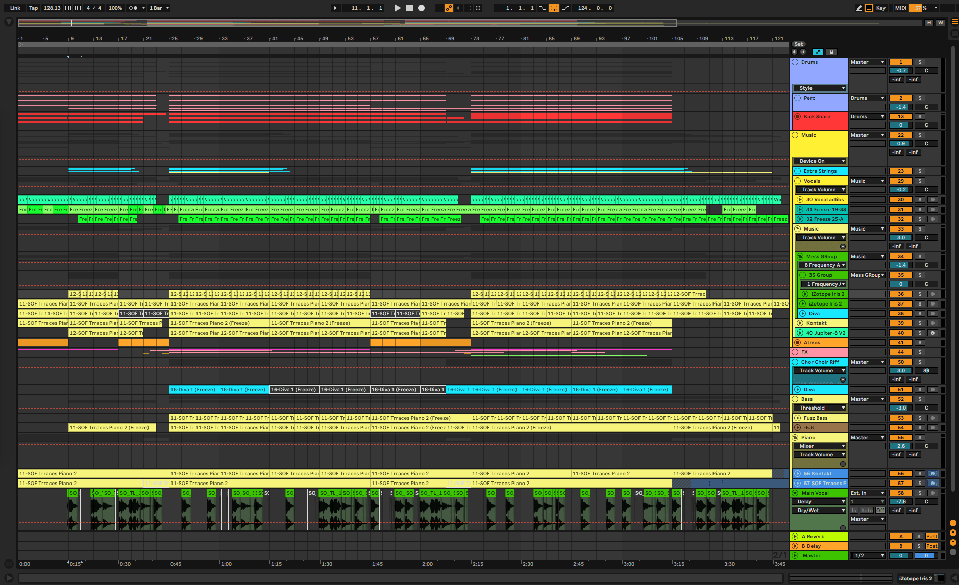Toggle the Punch-Out switch

coord(565,8)
